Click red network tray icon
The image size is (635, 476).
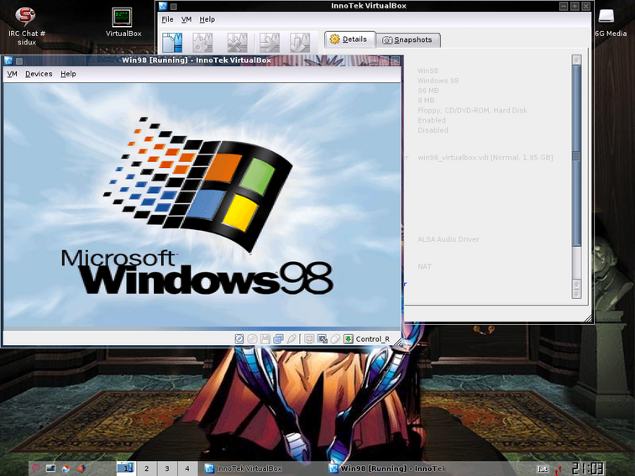point(559,469)
